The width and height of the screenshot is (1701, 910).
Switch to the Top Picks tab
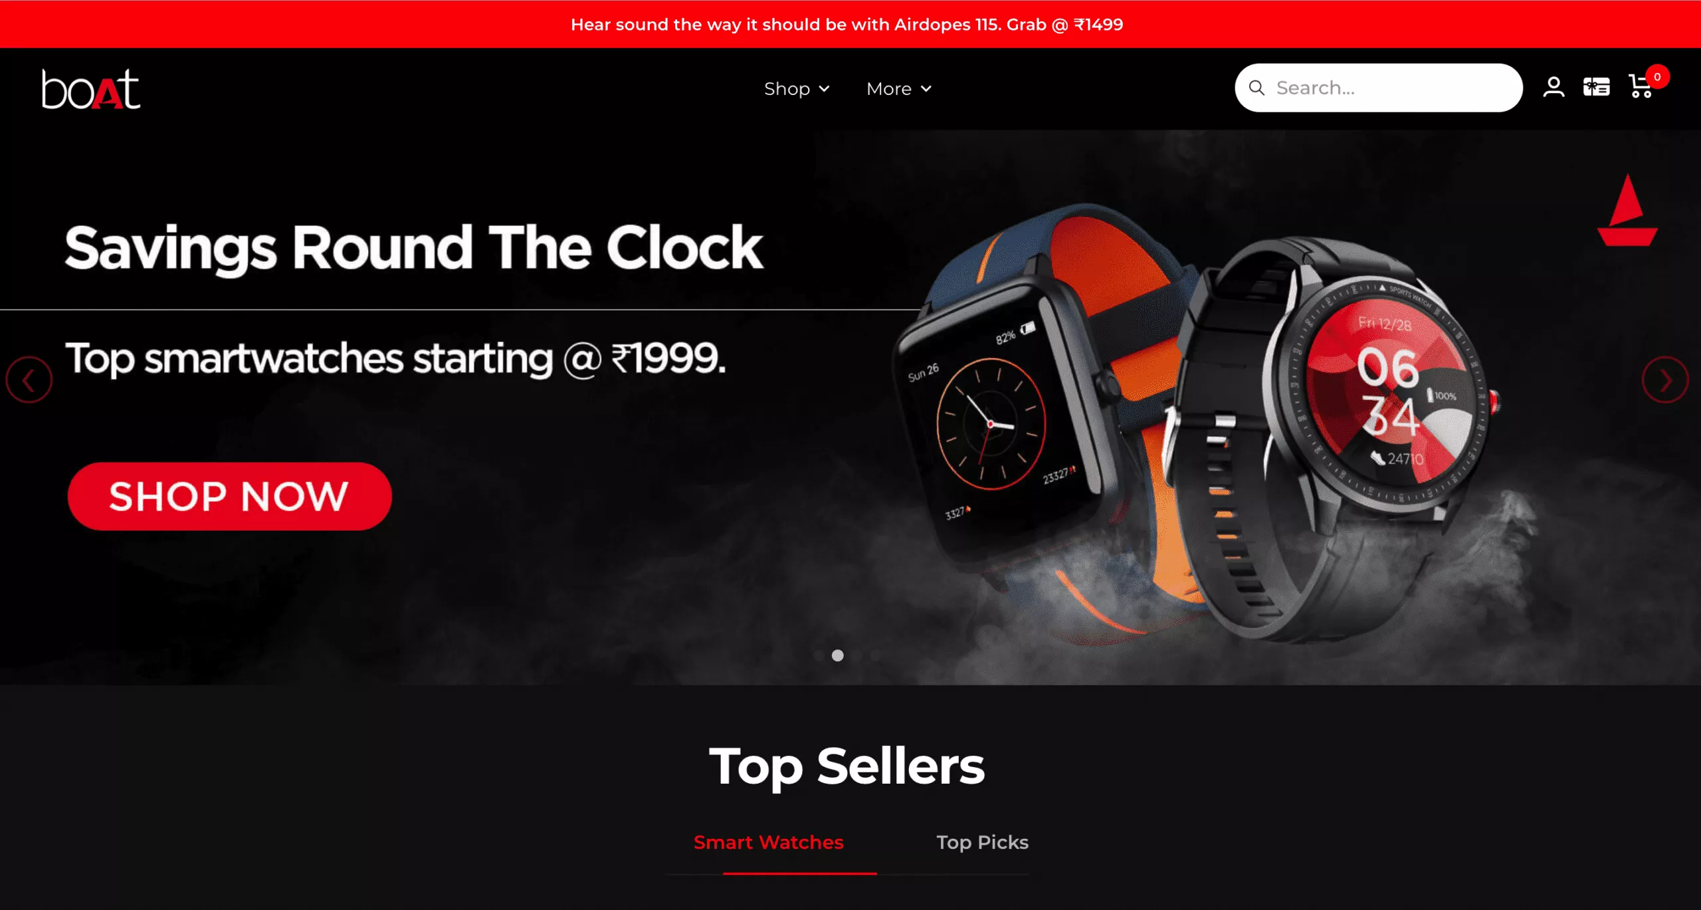(982, 842)
